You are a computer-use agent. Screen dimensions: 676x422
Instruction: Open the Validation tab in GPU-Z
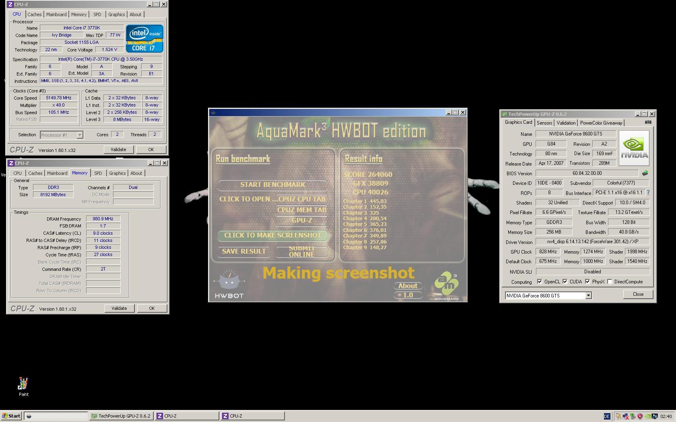[x=566, y=123]
